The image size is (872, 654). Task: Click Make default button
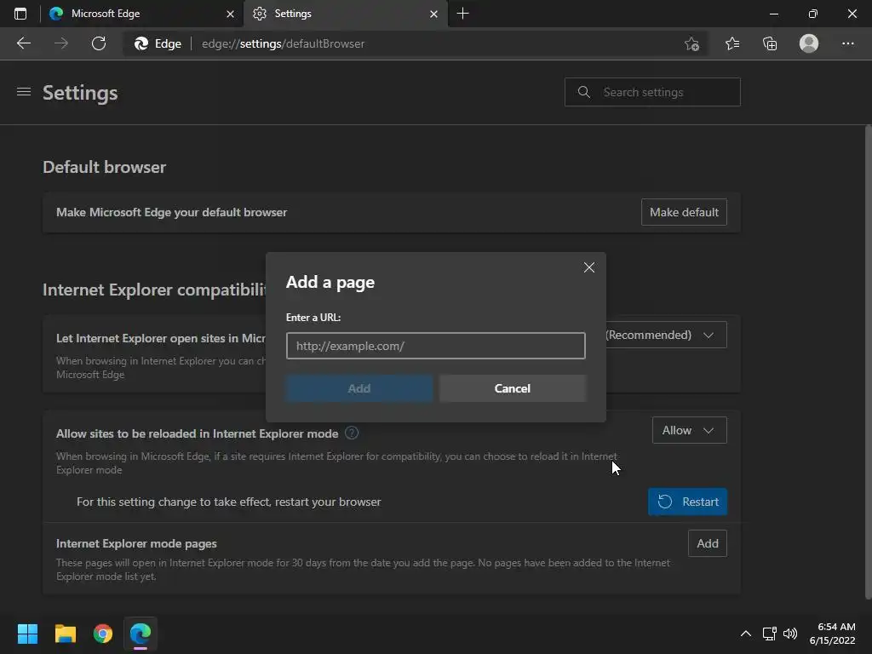click(684, 212)
